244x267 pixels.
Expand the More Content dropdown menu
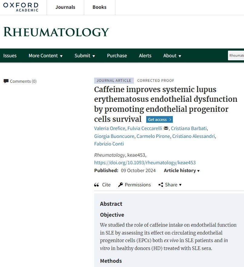coord(45,55)
